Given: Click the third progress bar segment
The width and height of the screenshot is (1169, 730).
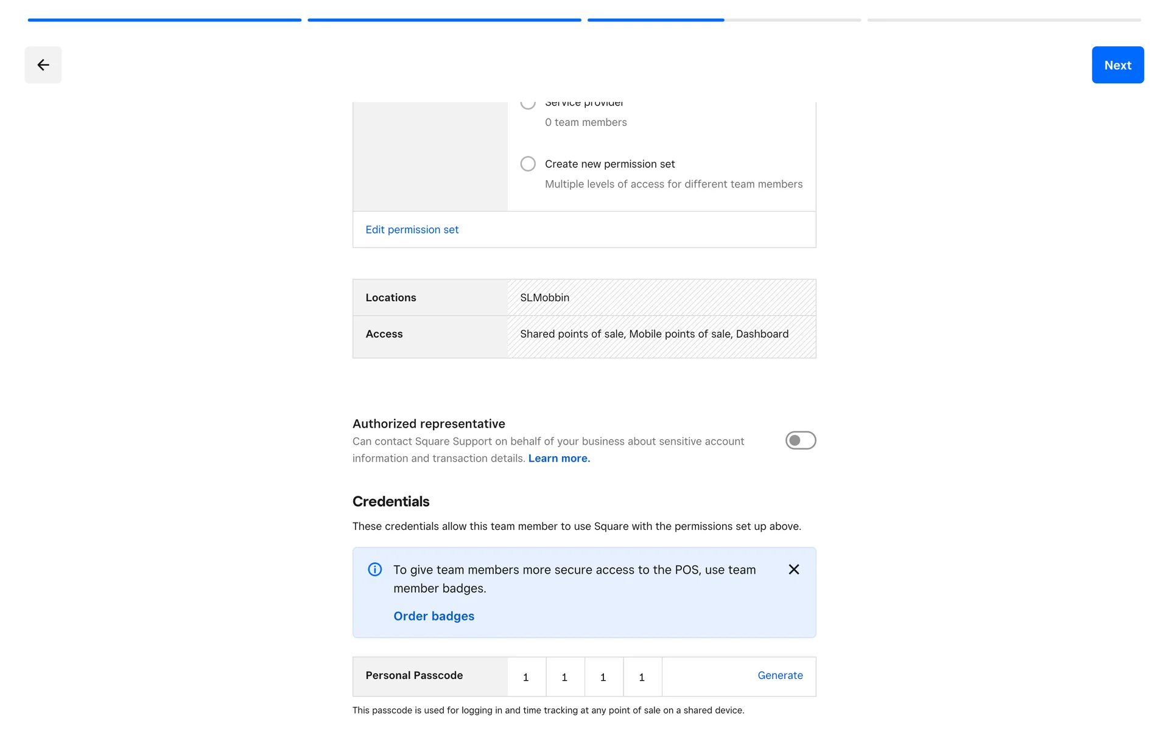Looking at the screenshot, I should (724, 20).
